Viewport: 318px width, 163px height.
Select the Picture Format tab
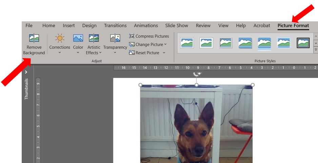293,25
